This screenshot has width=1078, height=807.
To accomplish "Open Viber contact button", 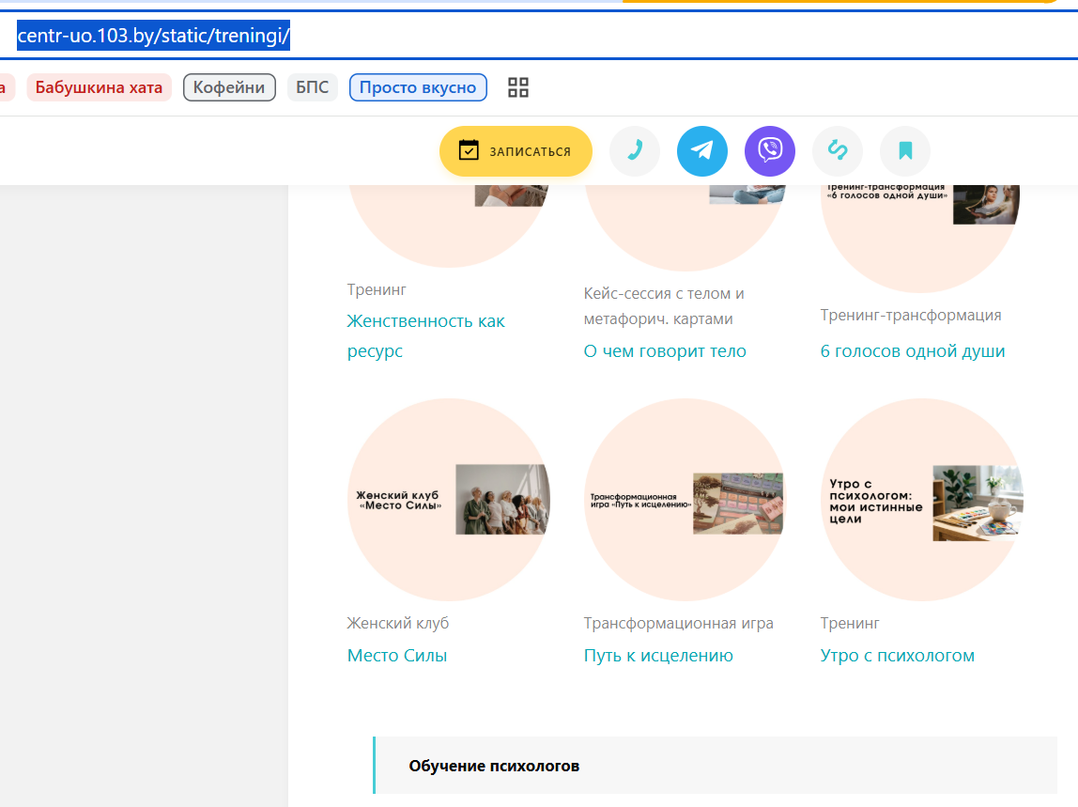I will pos(770,150).
